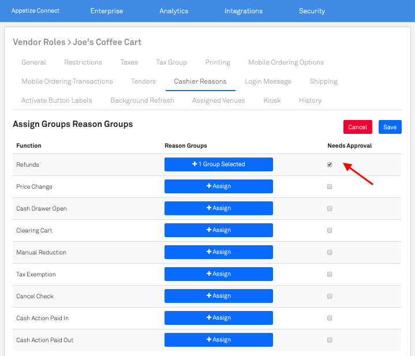
Task: Open the Analytics menu
Action: click(174, 11)
